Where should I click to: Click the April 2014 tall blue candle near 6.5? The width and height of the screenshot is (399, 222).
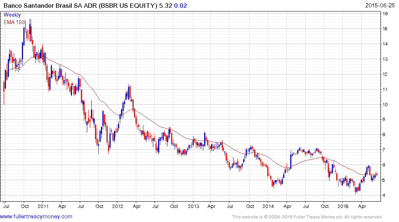click(x=291, y=160)
